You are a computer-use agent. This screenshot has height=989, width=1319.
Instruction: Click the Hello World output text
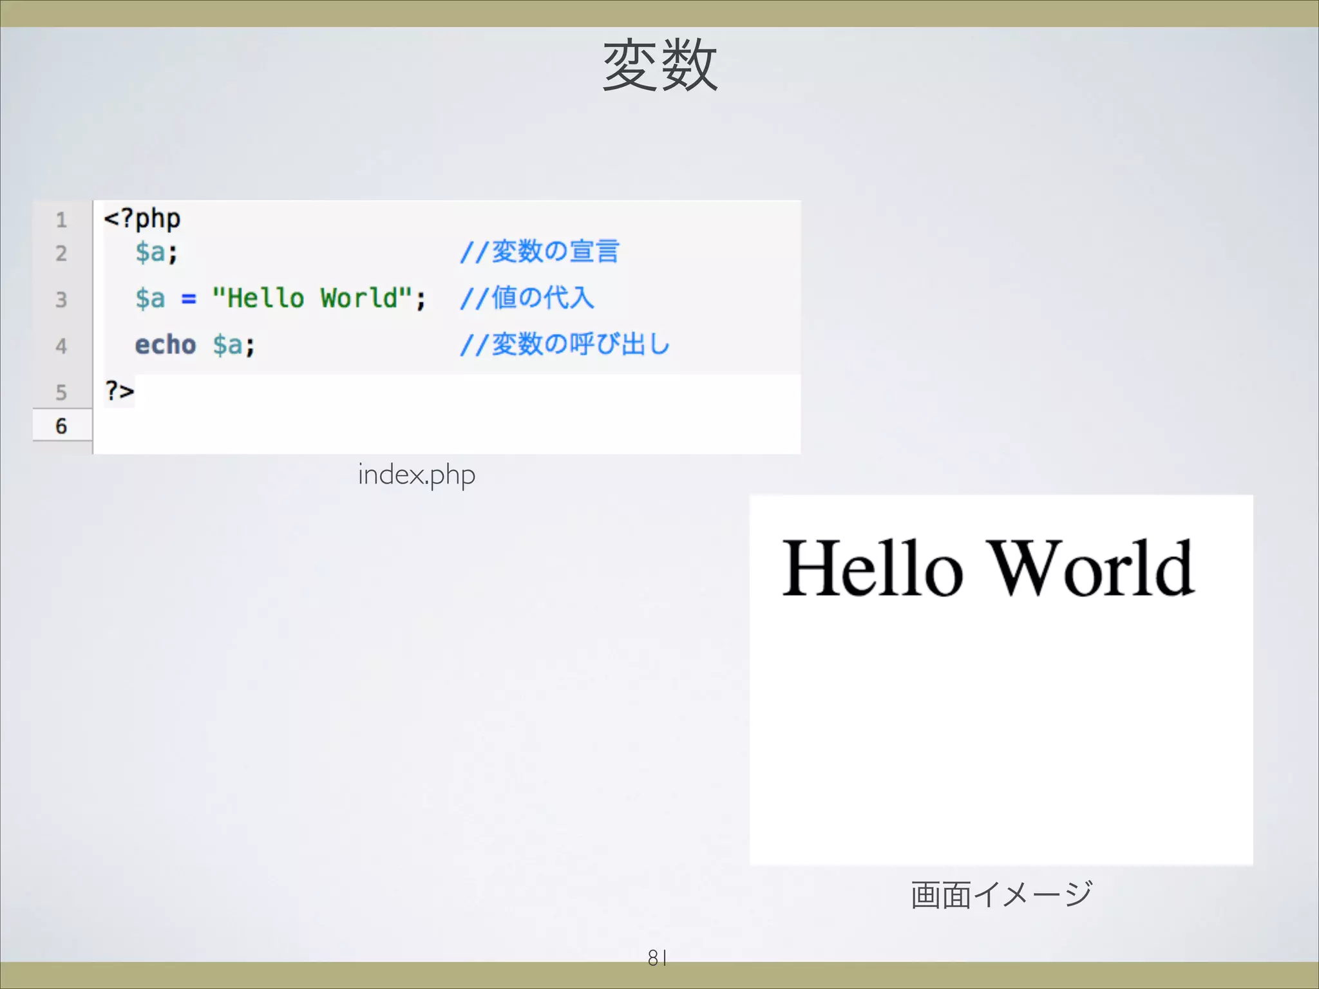(x=988, y=568)
